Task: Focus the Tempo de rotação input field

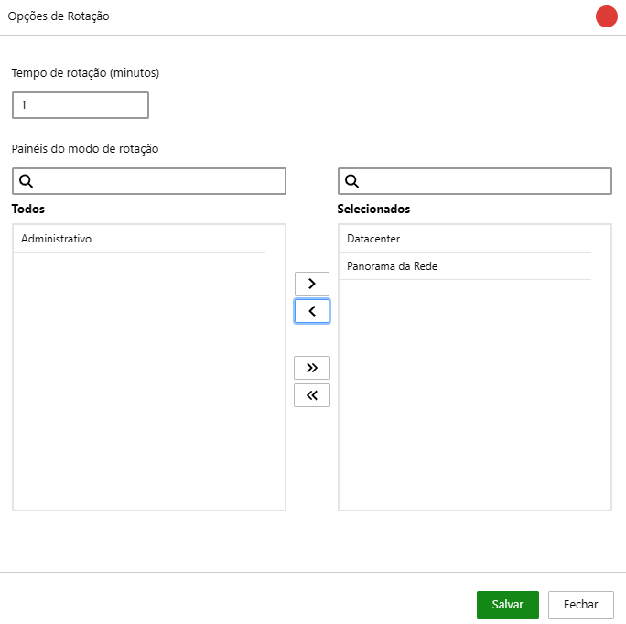Action: 81,105
